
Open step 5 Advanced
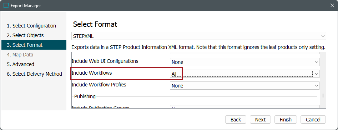pos(20,64)
